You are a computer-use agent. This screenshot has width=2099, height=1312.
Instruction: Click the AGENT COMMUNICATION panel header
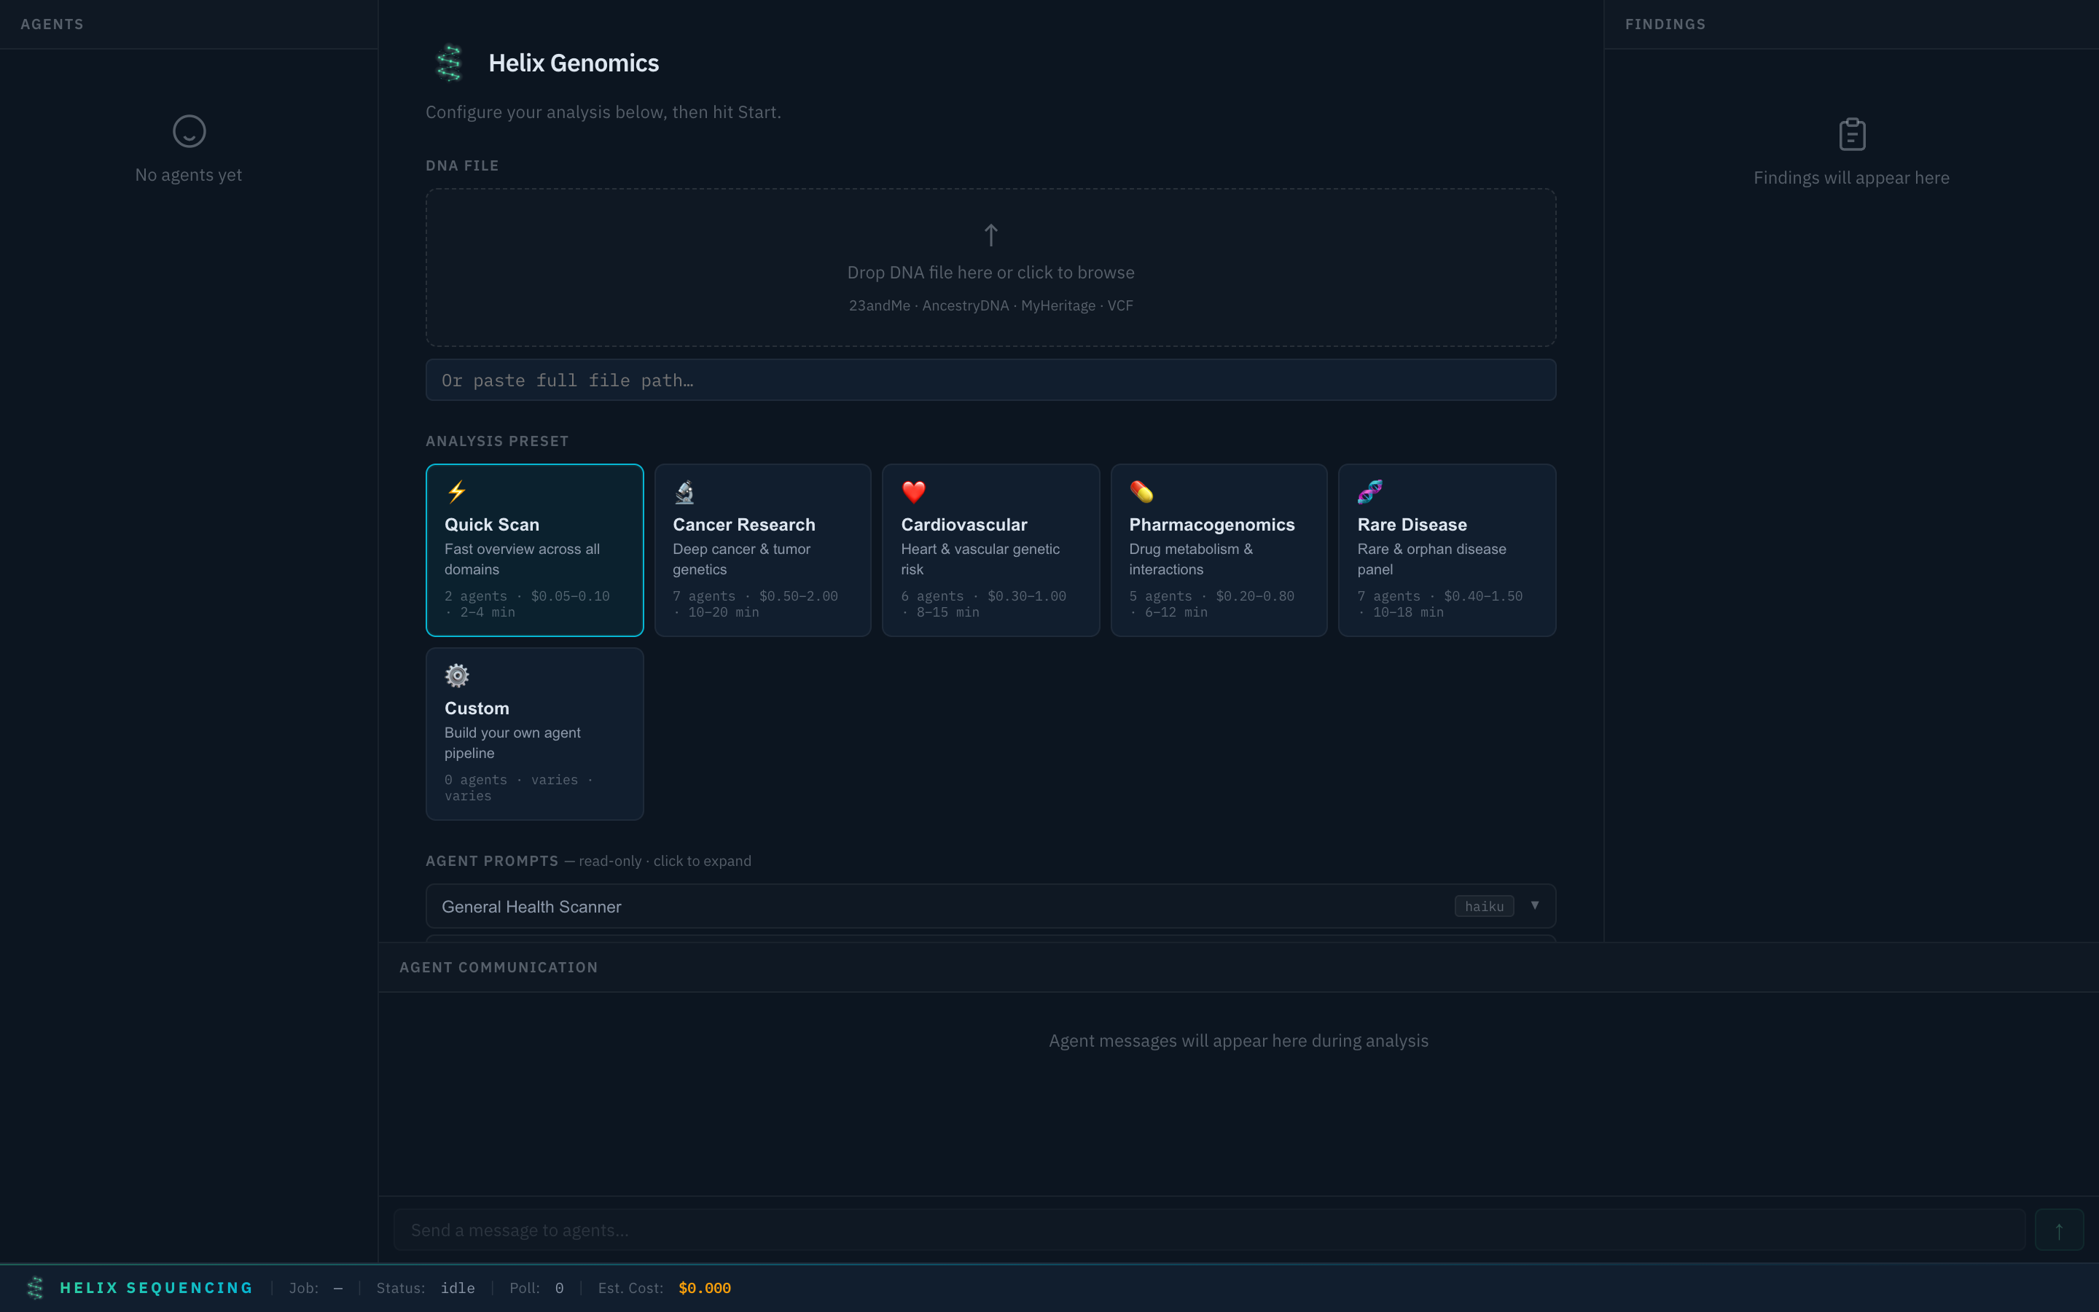coord(498,967)
